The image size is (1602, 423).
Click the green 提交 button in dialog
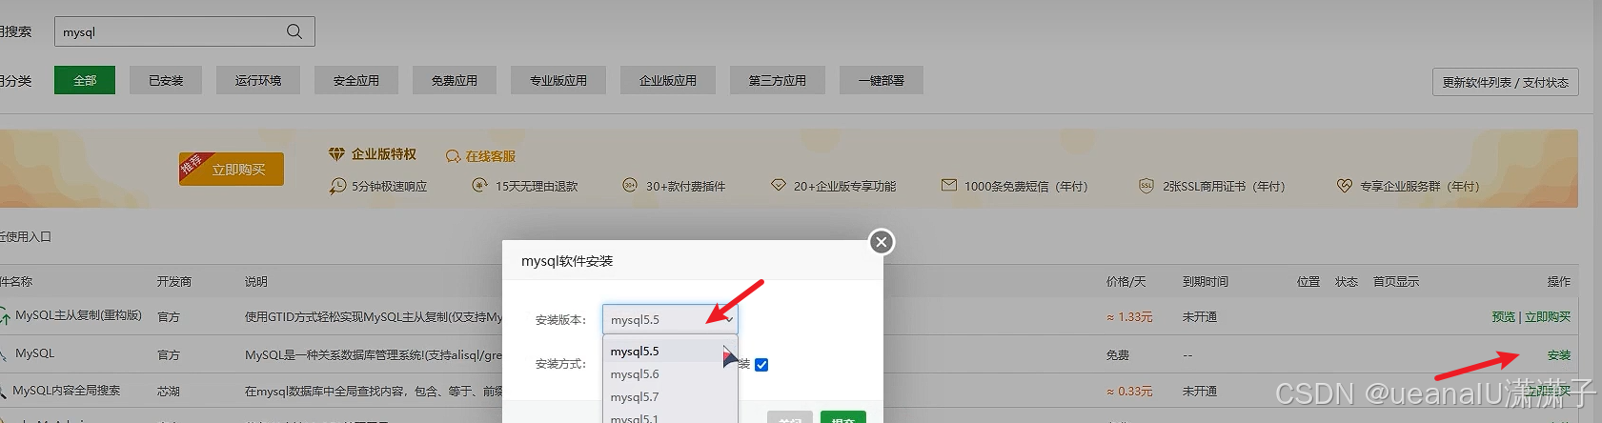(843, 417)
